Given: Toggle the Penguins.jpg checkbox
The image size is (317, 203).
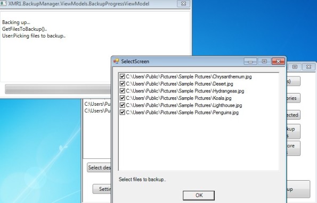Looking at the screenshot, I should coord(122,112).
